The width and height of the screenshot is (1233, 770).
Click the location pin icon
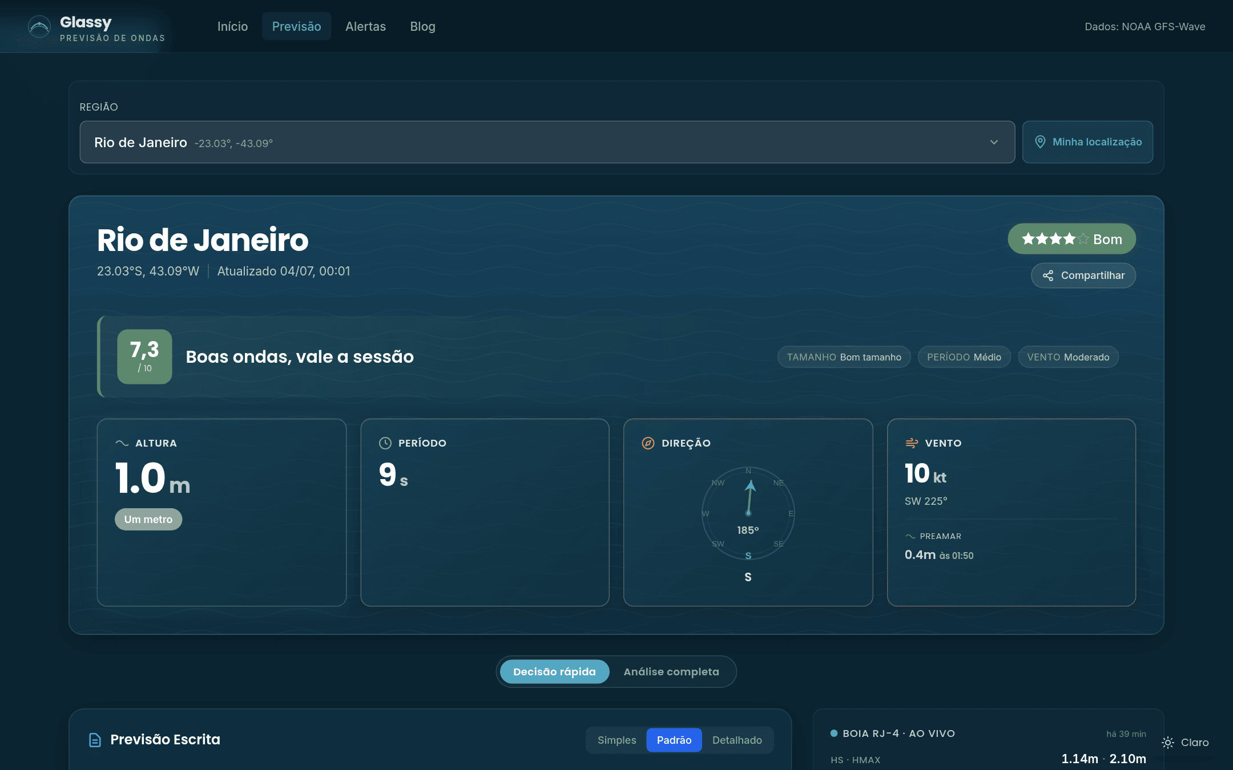(1040, 142)
